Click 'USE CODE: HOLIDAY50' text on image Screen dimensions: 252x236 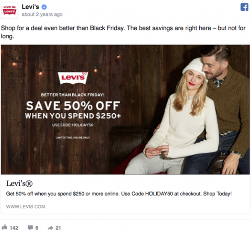(x=73, y=125)
